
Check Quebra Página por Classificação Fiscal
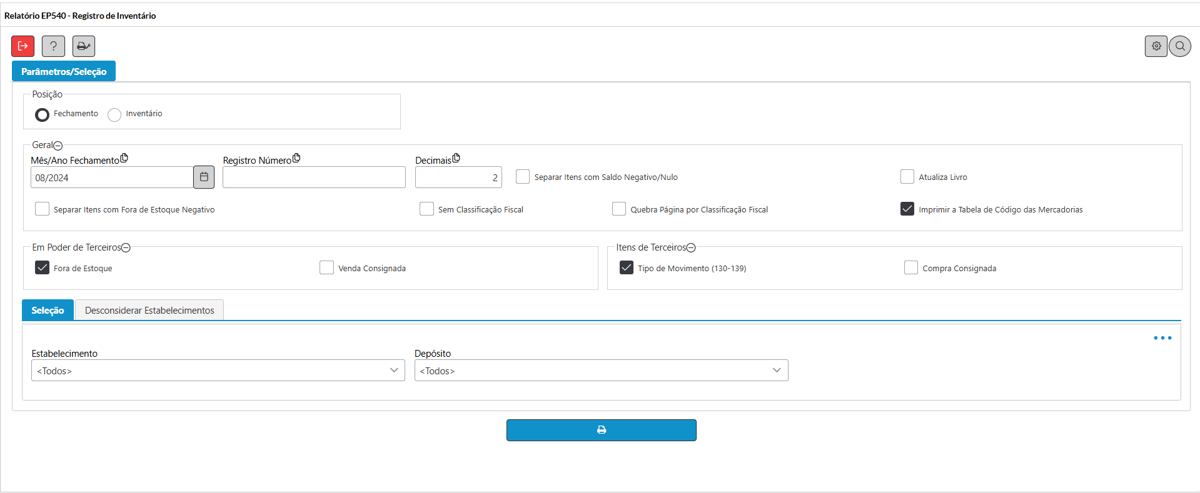pos(618,209)
